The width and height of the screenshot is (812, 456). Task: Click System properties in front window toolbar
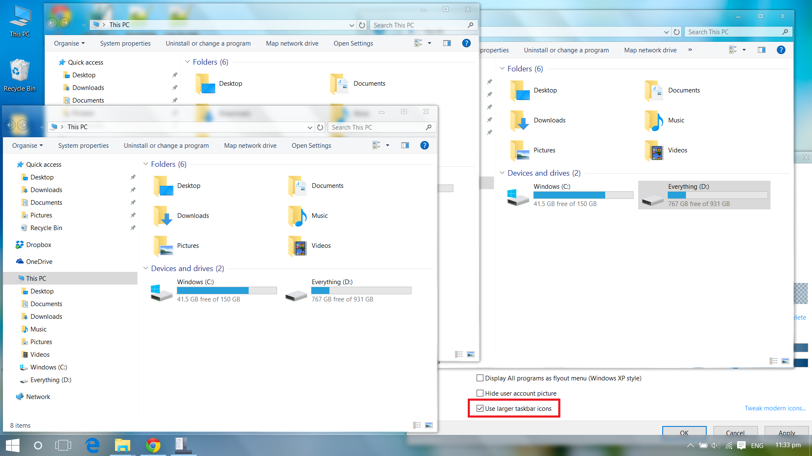(x=83, y=145)
